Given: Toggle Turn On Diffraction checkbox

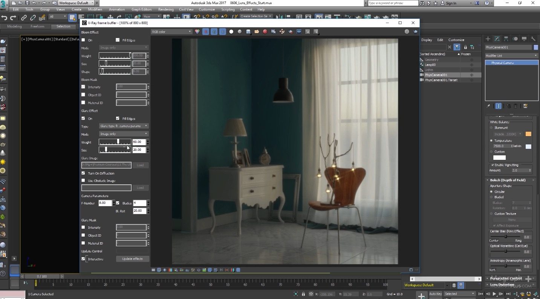Looking at the screenshot, I should (x=83, y=173).
